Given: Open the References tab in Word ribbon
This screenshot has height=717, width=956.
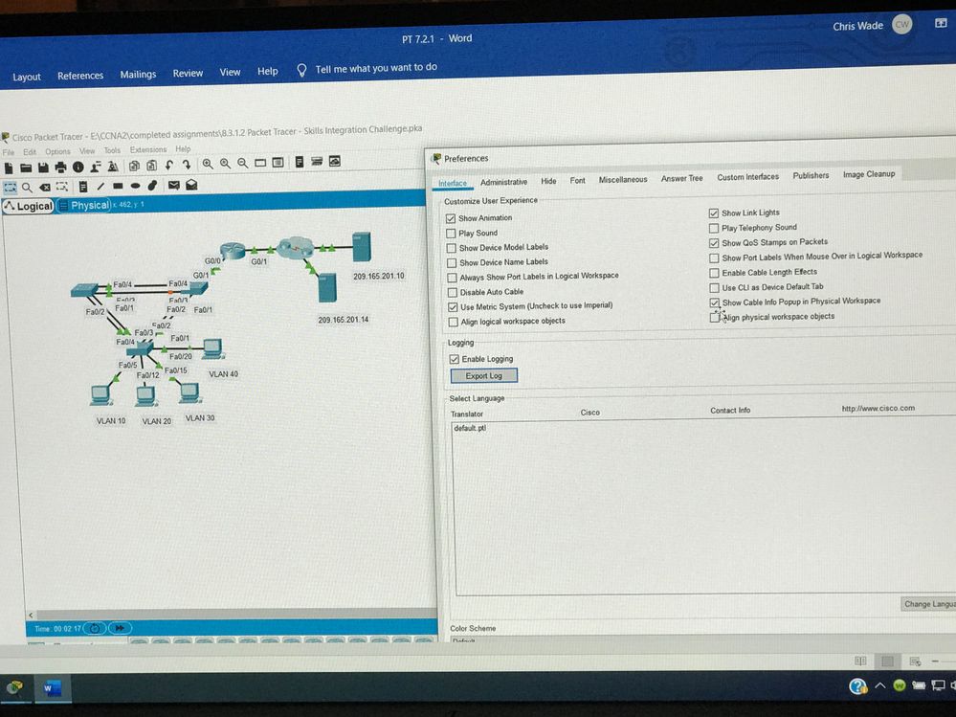Looking at the screenshot, I should tap(80, 76).
